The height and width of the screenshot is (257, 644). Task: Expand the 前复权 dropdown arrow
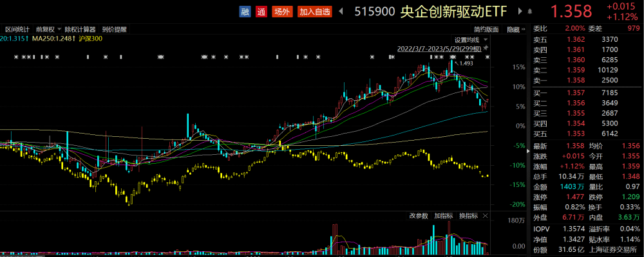(59, 30)
